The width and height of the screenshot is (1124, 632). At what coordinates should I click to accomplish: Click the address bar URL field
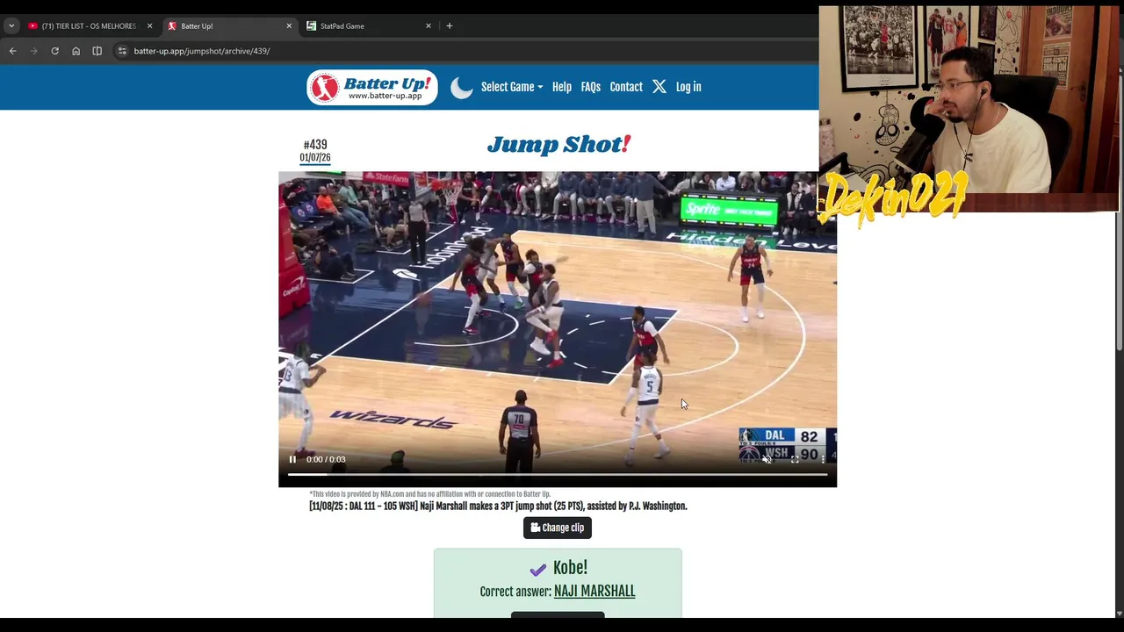click(465, 51)
